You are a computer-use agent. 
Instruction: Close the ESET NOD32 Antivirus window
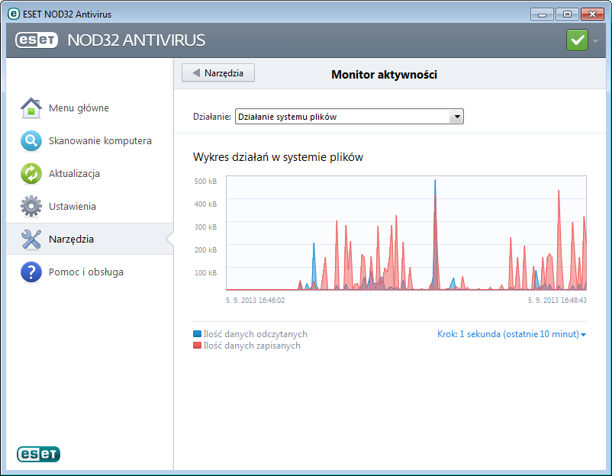pos(592,14)
